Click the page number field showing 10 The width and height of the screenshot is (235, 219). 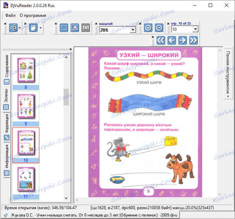click(x=182, y=29)
